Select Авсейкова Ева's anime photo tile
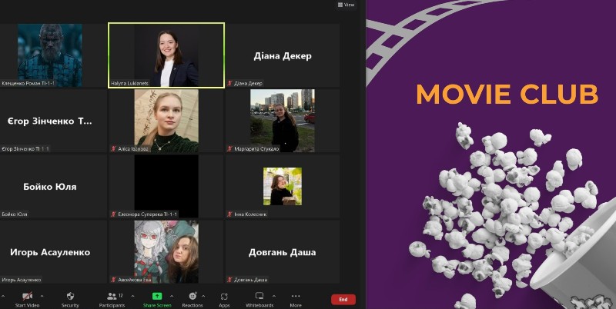 166,252
